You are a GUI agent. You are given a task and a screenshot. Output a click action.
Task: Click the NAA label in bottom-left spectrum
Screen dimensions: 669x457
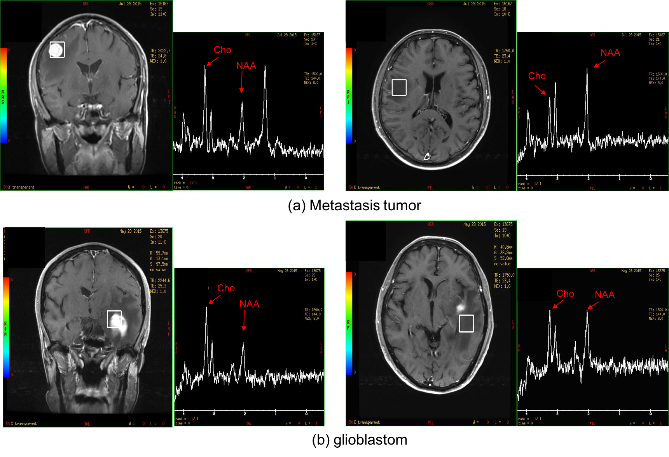click(249, 304)
